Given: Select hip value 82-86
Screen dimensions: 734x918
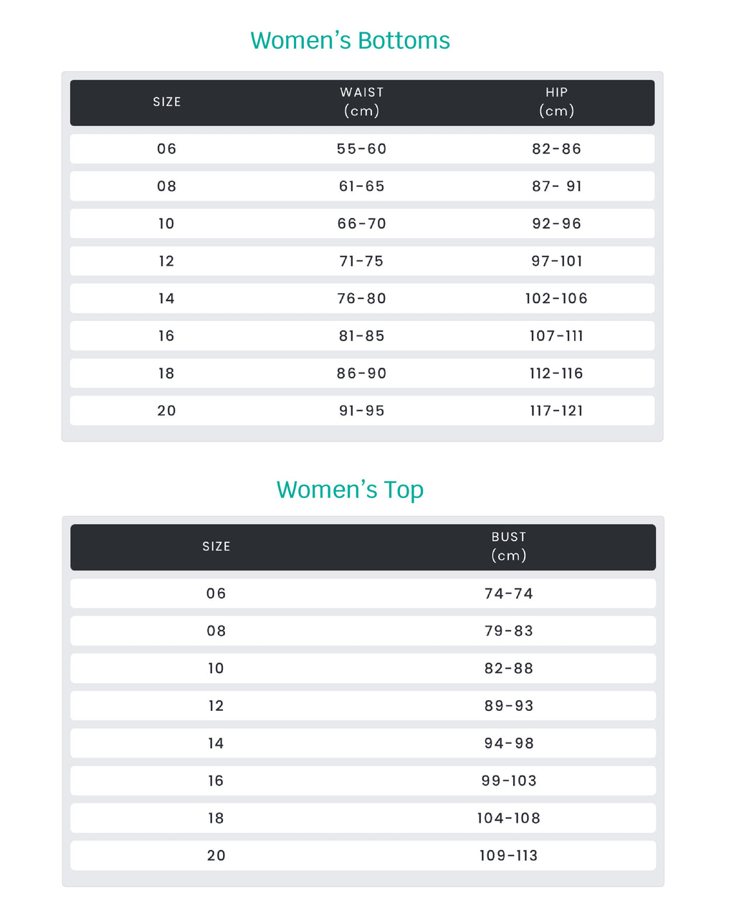Looking at the screenshot, I should coord(556,149).
